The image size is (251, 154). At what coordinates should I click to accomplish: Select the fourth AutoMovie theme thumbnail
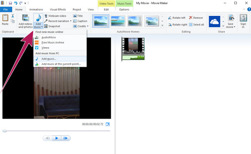pyautogui.click(x=152, y=21)
